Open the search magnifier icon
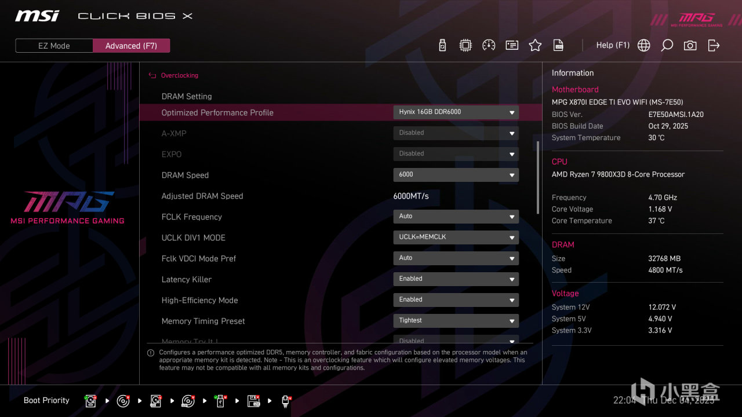This screenshot has width=742, height=417. click(x=667, y=45)
